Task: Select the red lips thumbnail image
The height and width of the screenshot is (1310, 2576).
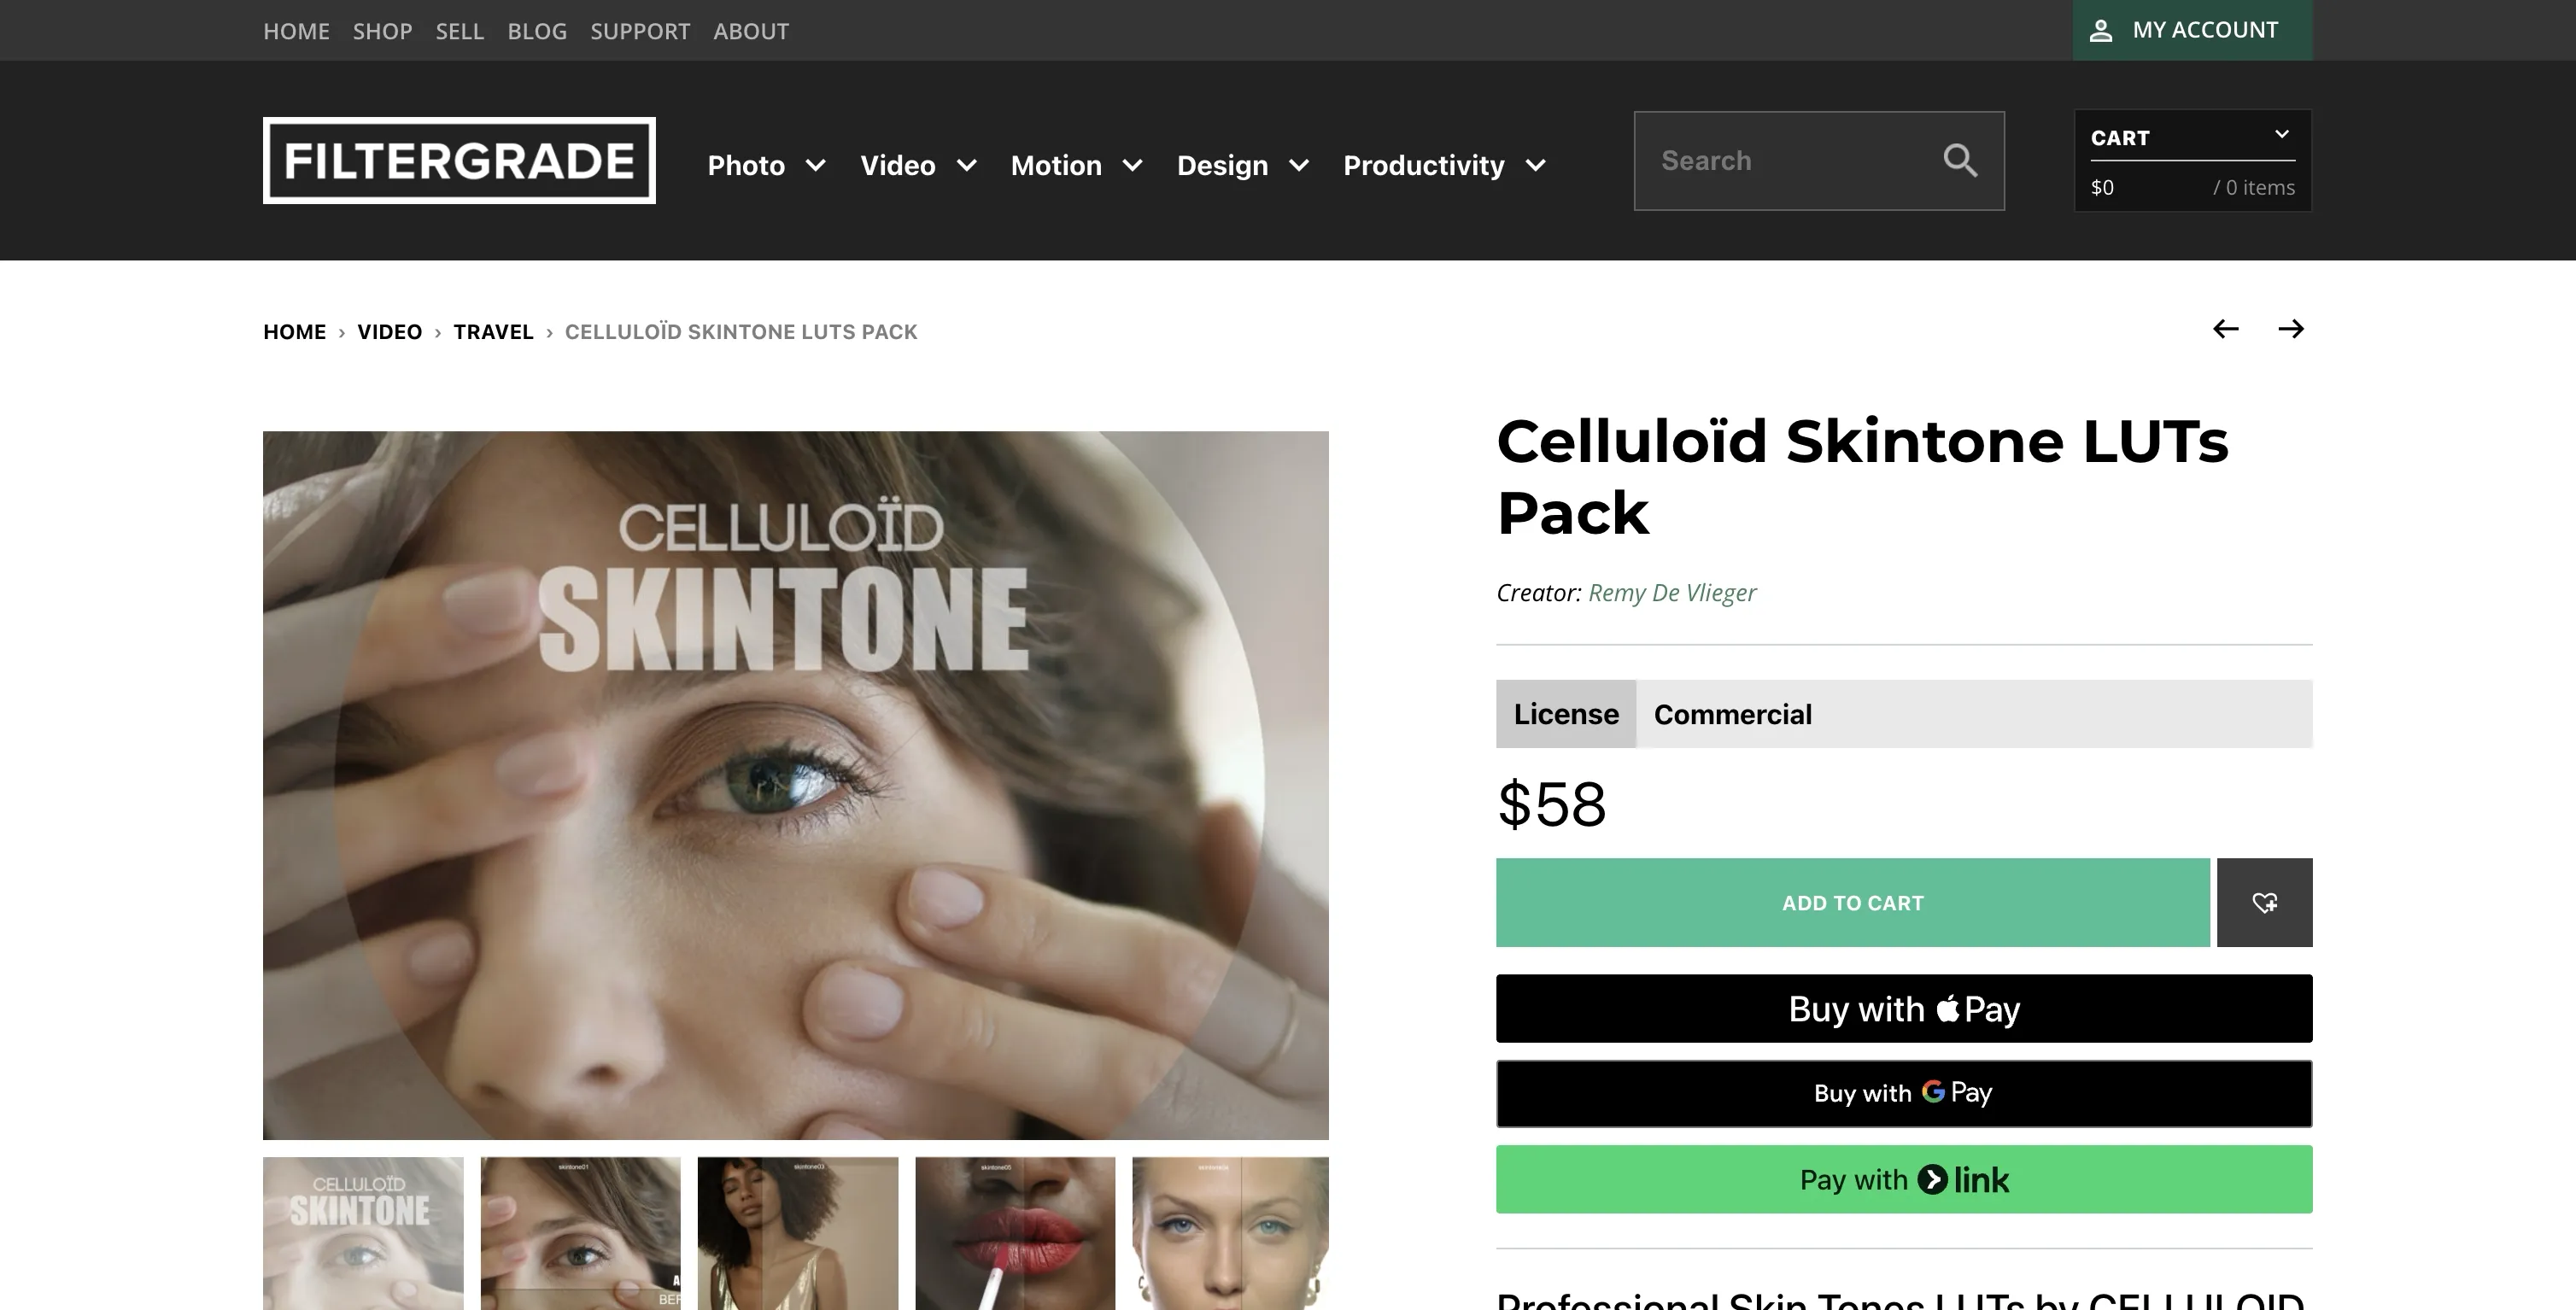Action: 1015,1233
